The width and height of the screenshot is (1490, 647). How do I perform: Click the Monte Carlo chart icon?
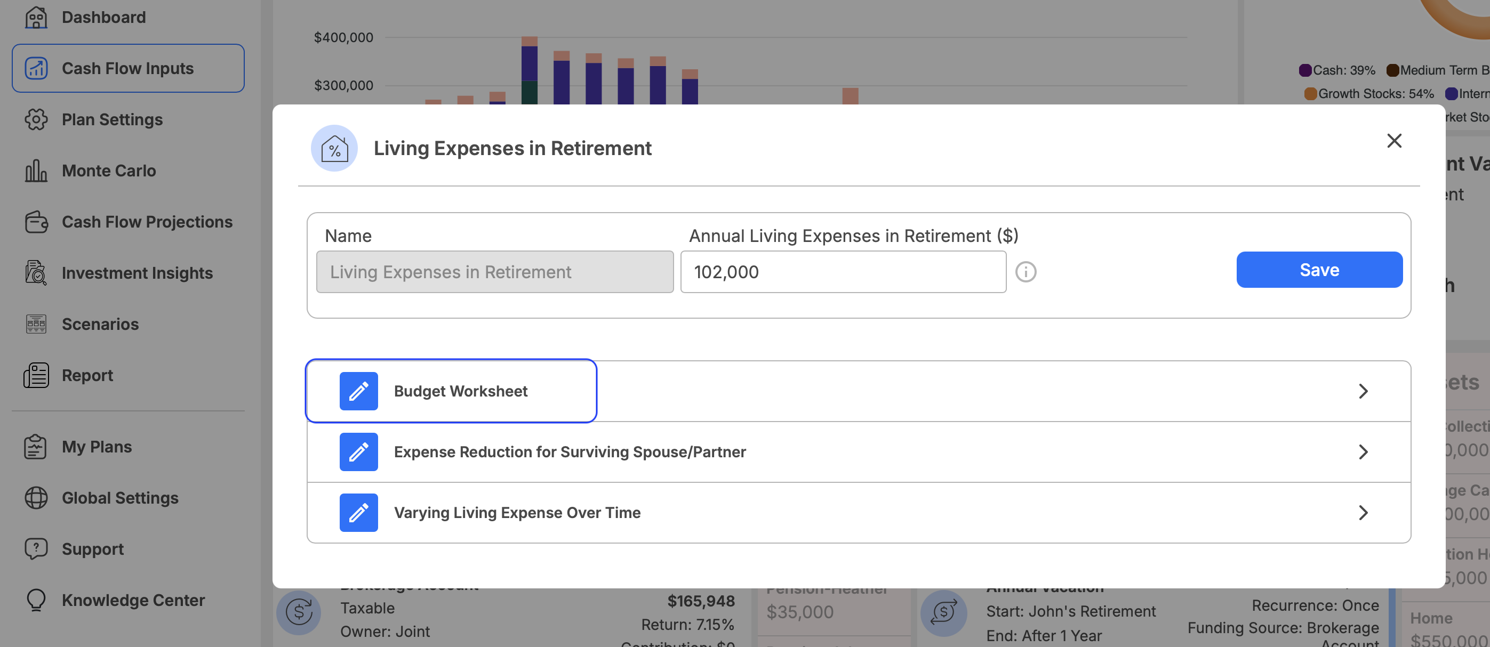pyautogui.click(x=36, y=171)
